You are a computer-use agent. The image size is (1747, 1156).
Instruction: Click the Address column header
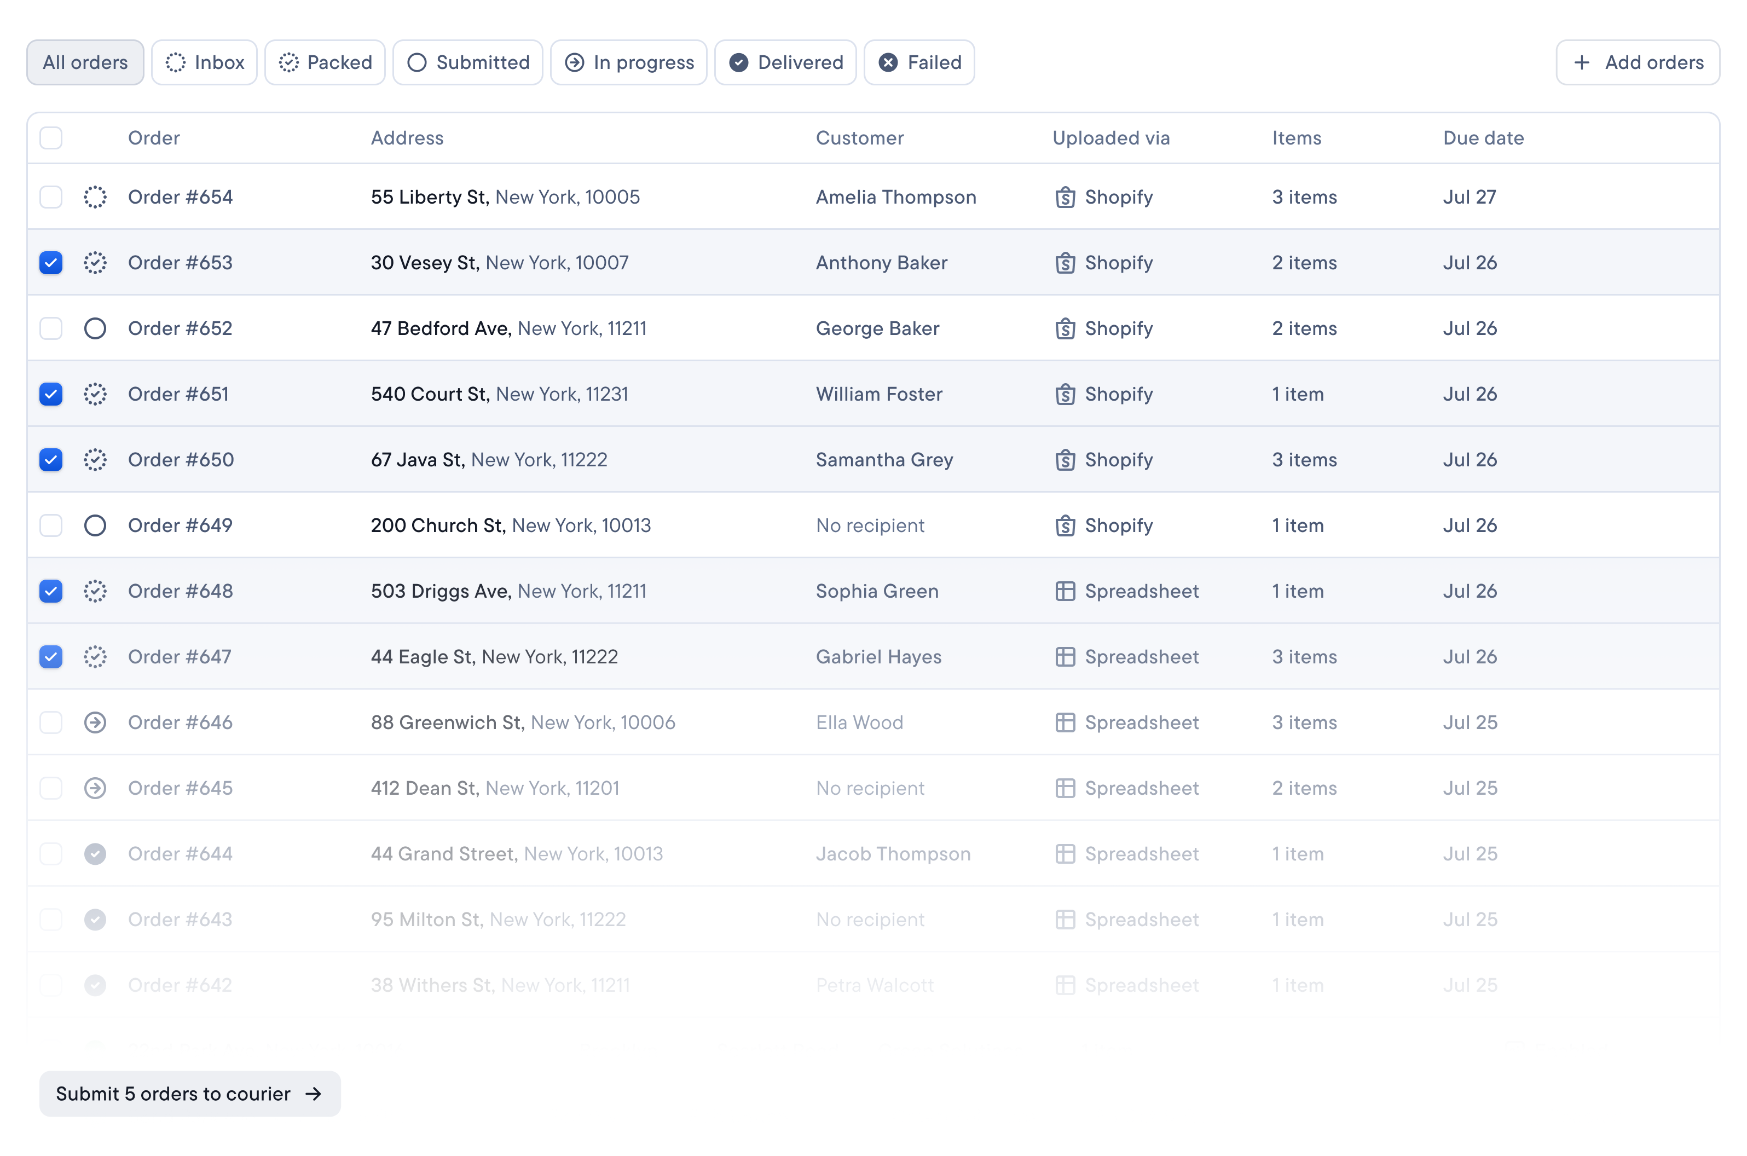click(x=407, y=138)
